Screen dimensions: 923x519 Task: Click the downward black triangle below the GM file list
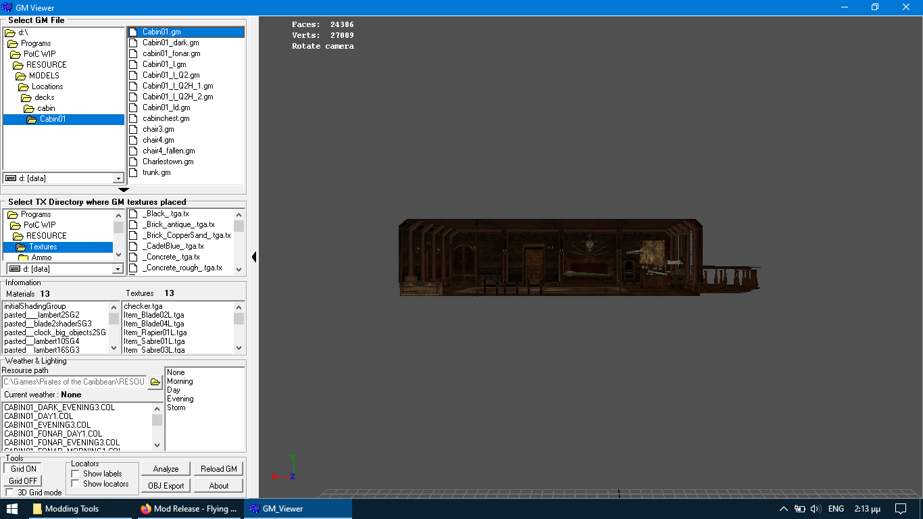click(x=124, y=190)
